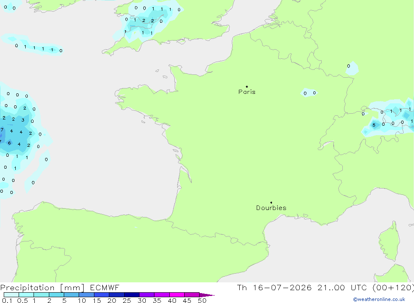Click the forecast date Th 16-07-2026 text
Screen dimensions: 414x303
(274, 288)
